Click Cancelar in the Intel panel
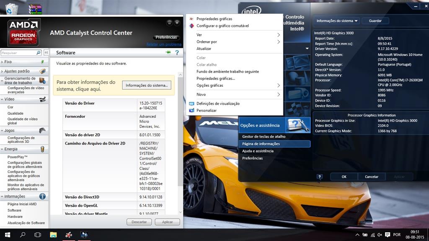Screen dimensions: 429x241 (x=372, y=176)
